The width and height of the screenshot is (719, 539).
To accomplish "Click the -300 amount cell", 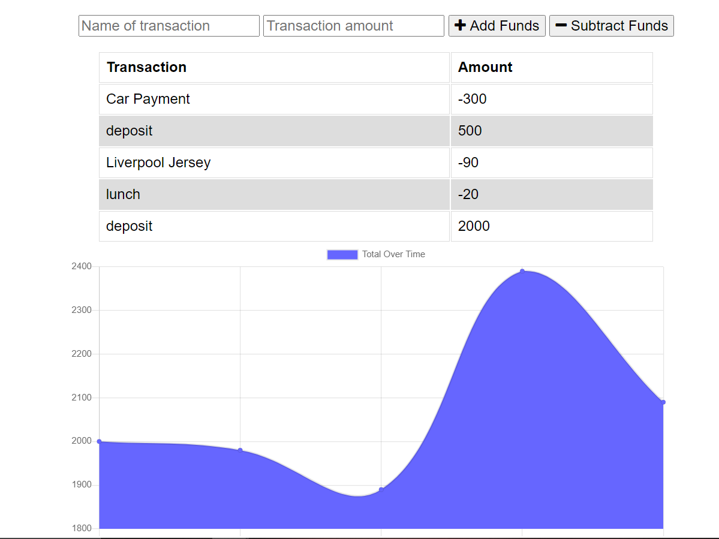I will click(473, 99).
